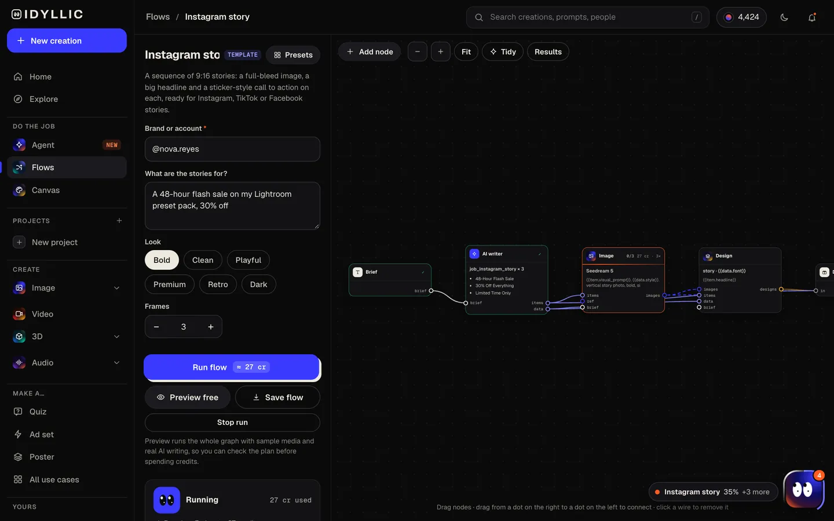Stop the current run
This screenshot has width=834, height=521.
pyautogui.click(x=232, y=423)
